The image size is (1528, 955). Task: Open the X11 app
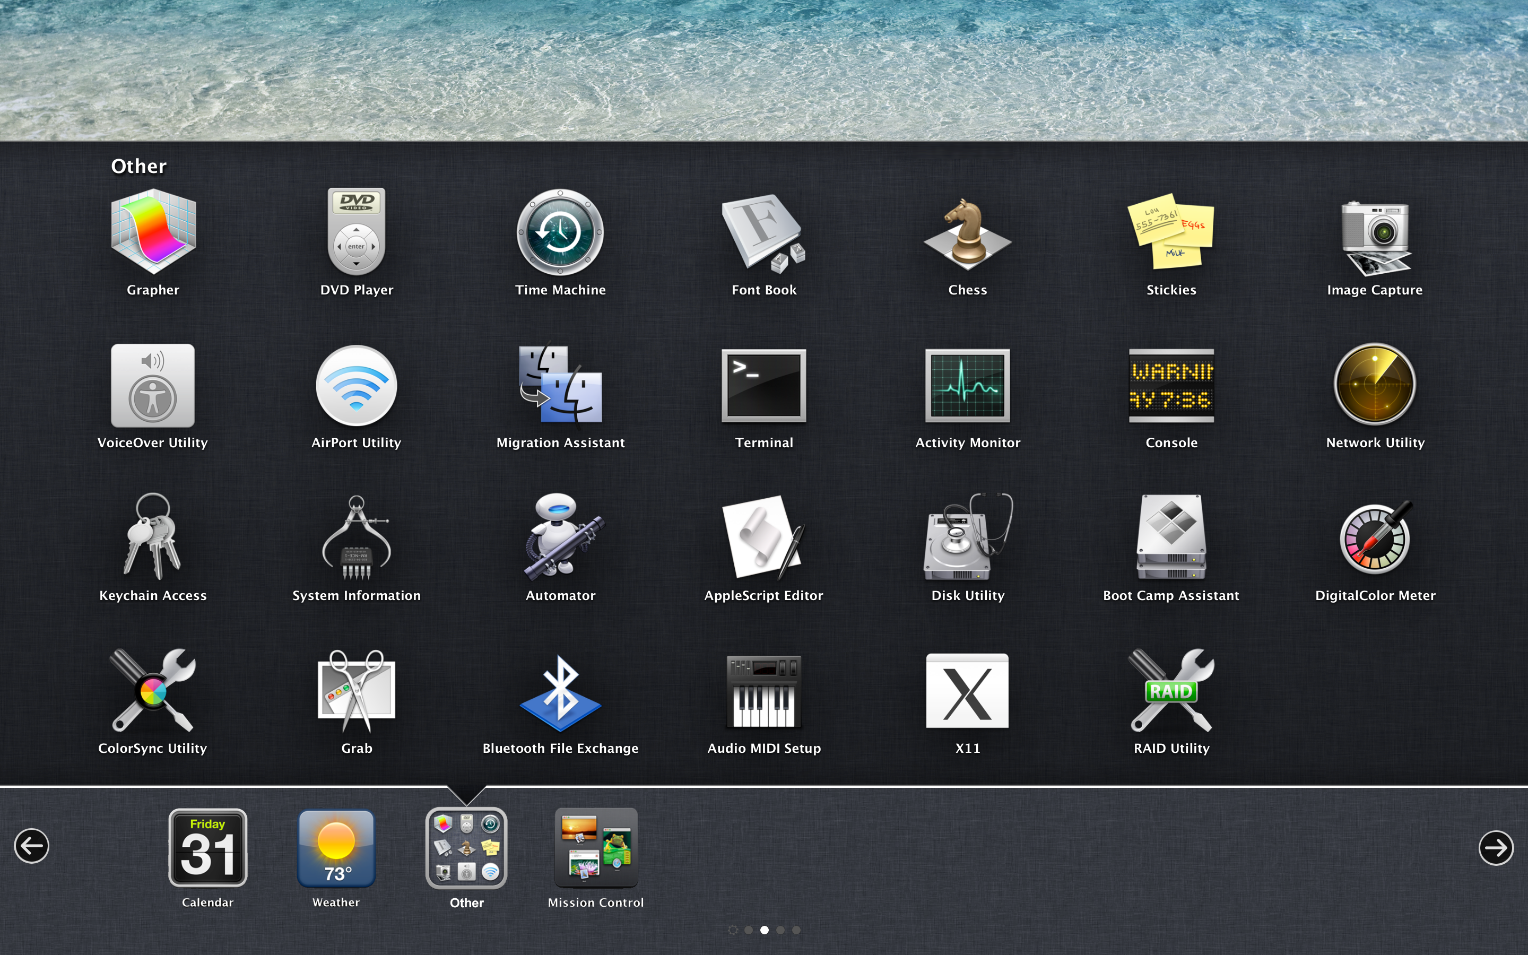[x=967, y=690]
